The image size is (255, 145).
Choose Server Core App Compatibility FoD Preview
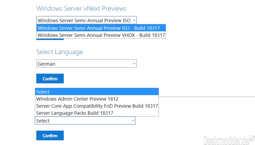97,106
